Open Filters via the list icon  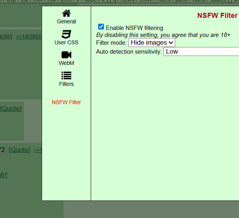pyautogui.click(x=66, y=76)
